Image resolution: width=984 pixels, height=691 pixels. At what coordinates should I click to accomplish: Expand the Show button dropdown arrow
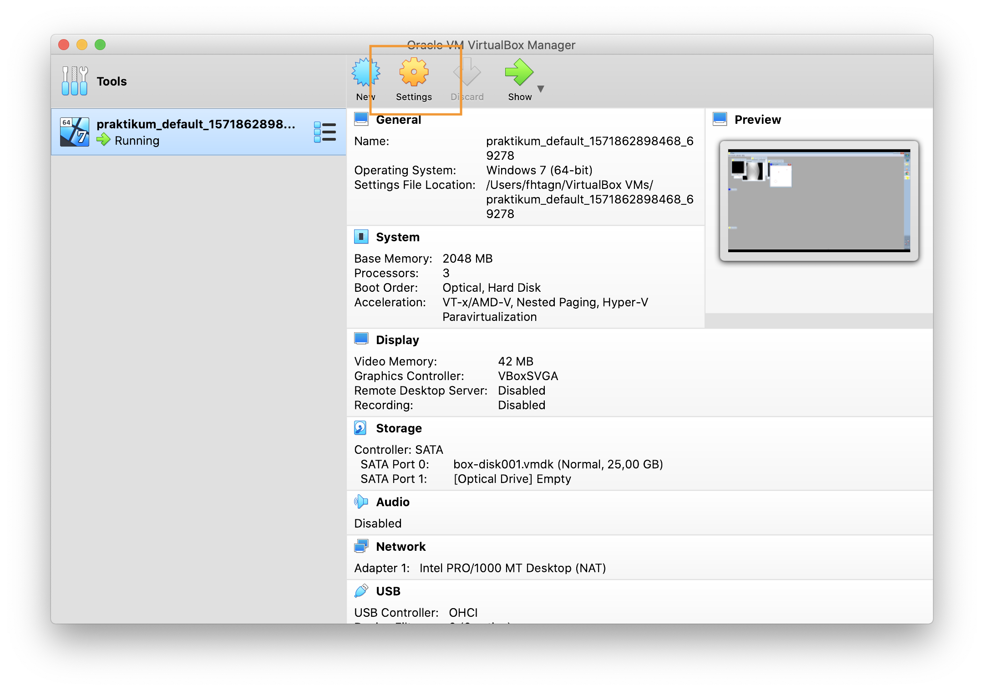[x=541, y=89]
